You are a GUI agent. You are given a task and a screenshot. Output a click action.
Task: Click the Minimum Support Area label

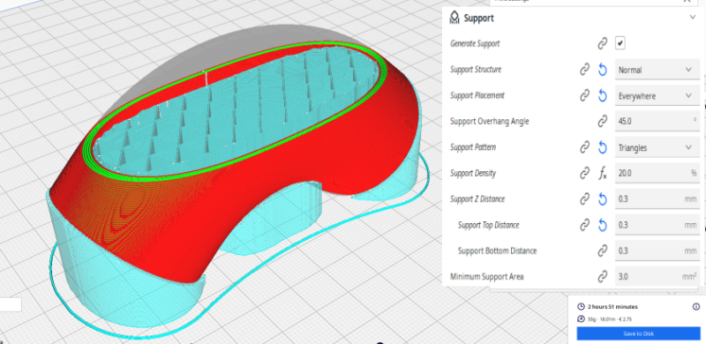tap(487, 276)
